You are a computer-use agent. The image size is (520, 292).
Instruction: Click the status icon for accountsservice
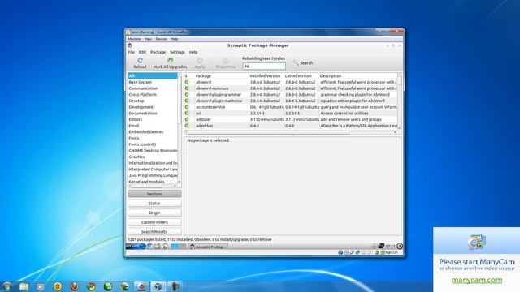click(187, 107)
